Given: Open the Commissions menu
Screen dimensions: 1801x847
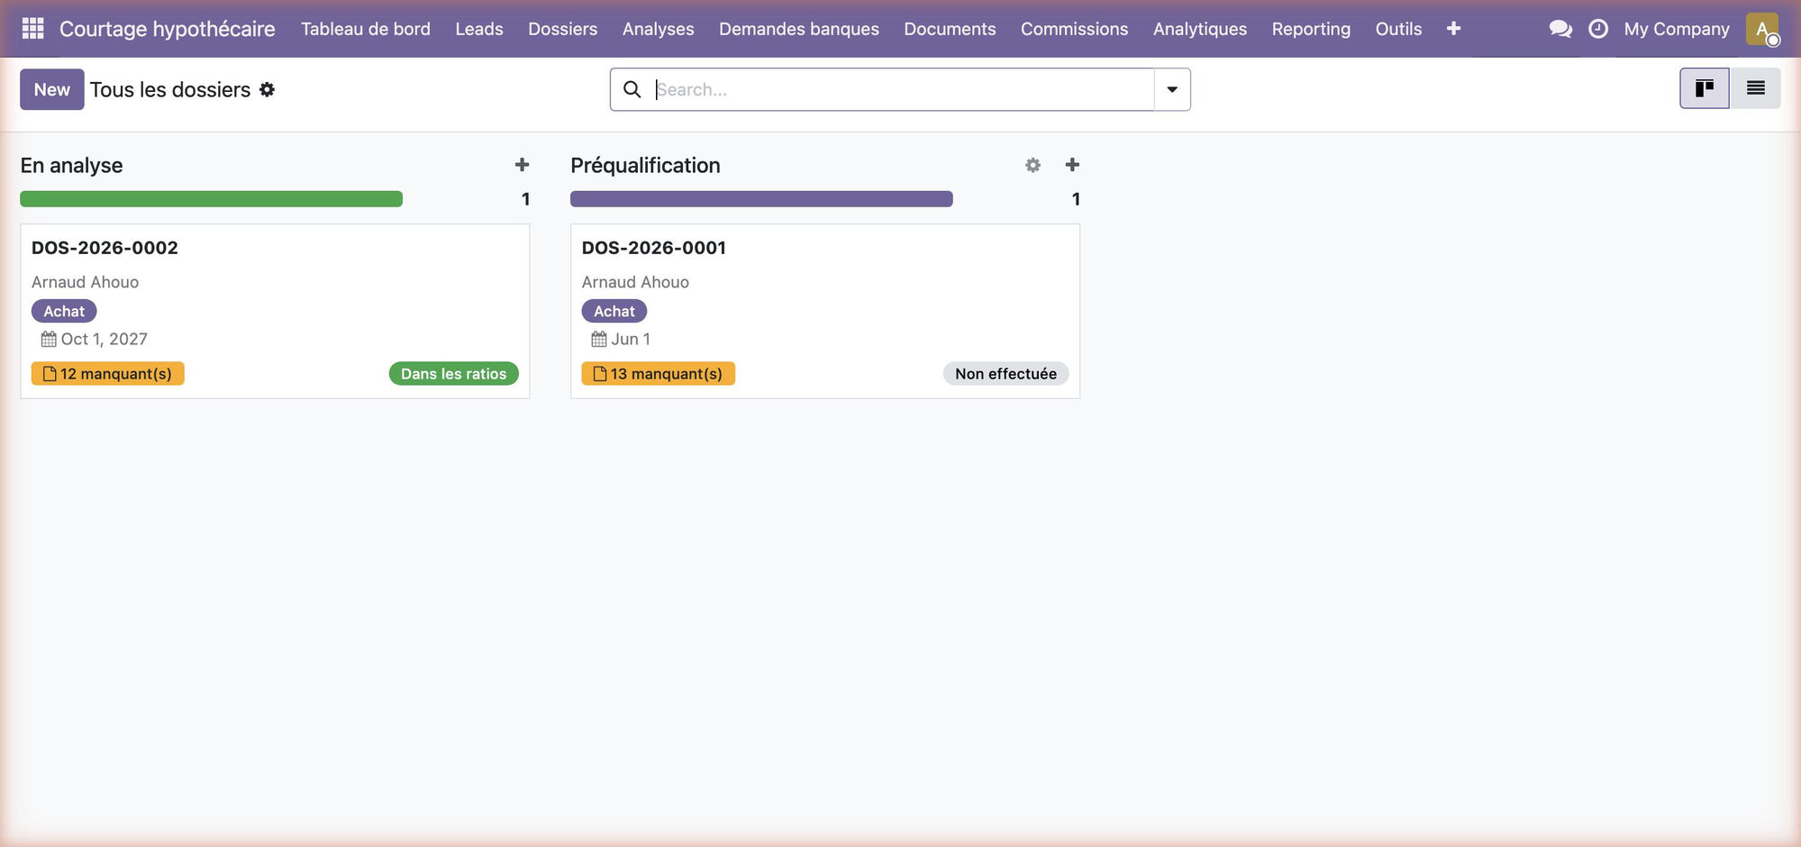Looking at the screenshot, I should coord(1075,29).
